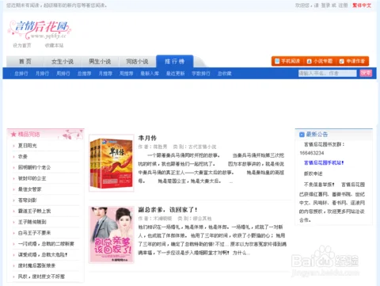Focus the book title/author search box

tap(328, 73)
